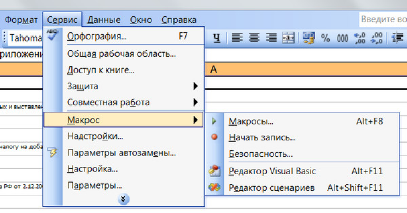Open Безопасность macro security settings

tap(302, 154)
